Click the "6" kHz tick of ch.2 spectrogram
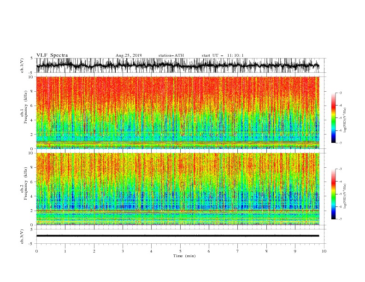The height and width of the screenshot is (282, 365). coord(32,182)
